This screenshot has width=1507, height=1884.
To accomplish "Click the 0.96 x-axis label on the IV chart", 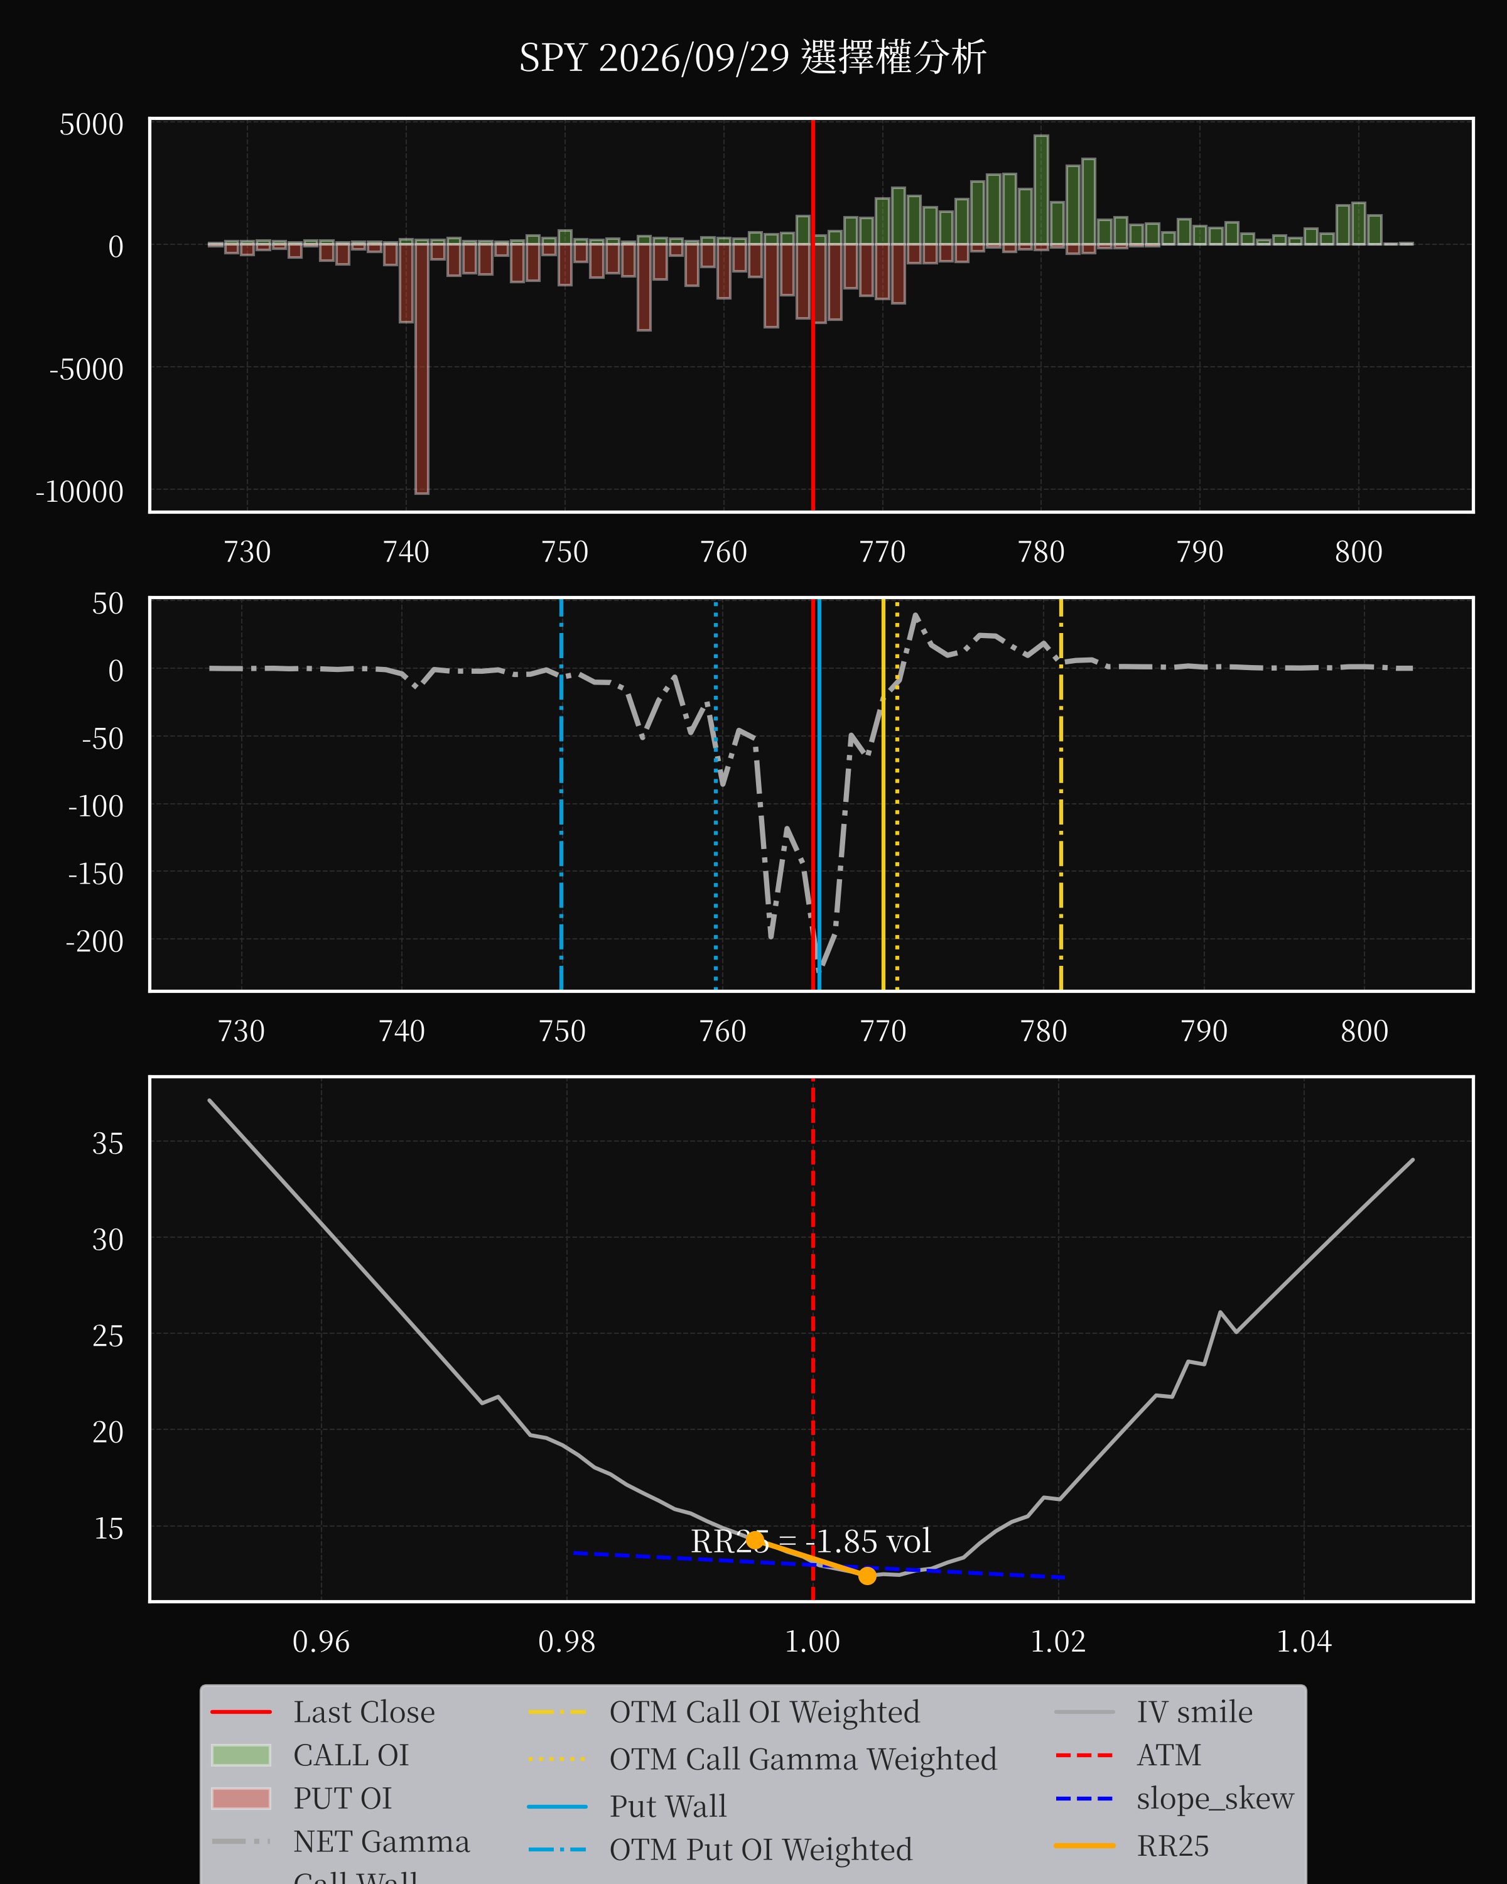I will coord(321,1642).
